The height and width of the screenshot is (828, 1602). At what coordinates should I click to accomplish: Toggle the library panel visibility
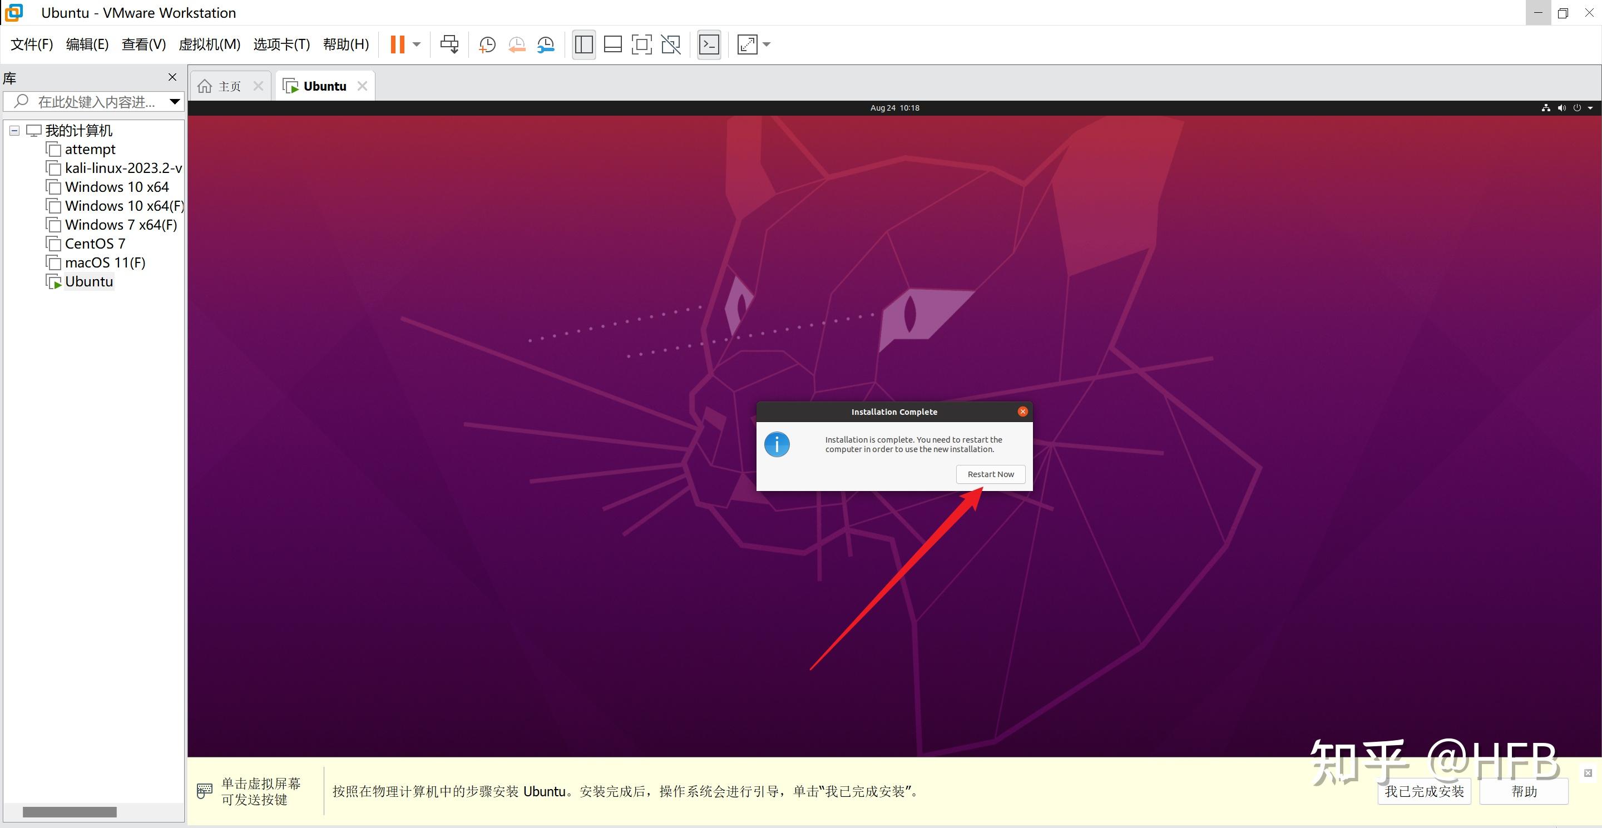(x=583, y=44)
